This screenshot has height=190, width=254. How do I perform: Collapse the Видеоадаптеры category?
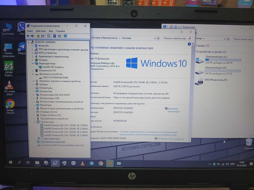point(33,64)
